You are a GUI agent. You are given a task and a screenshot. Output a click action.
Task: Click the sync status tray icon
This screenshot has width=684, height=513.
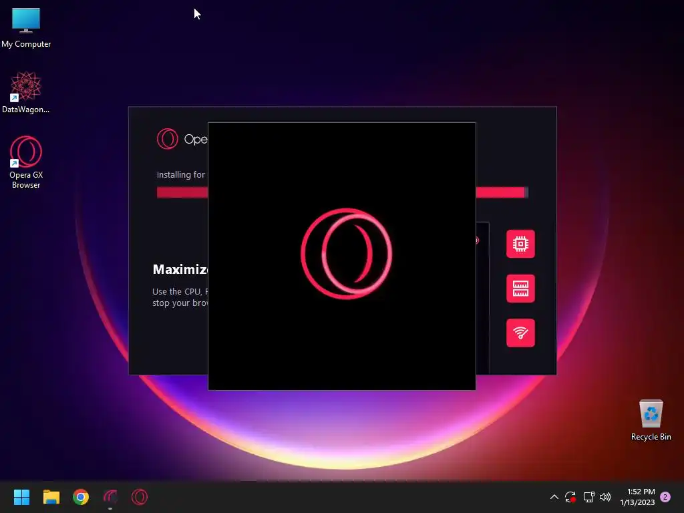click(570, 497)
